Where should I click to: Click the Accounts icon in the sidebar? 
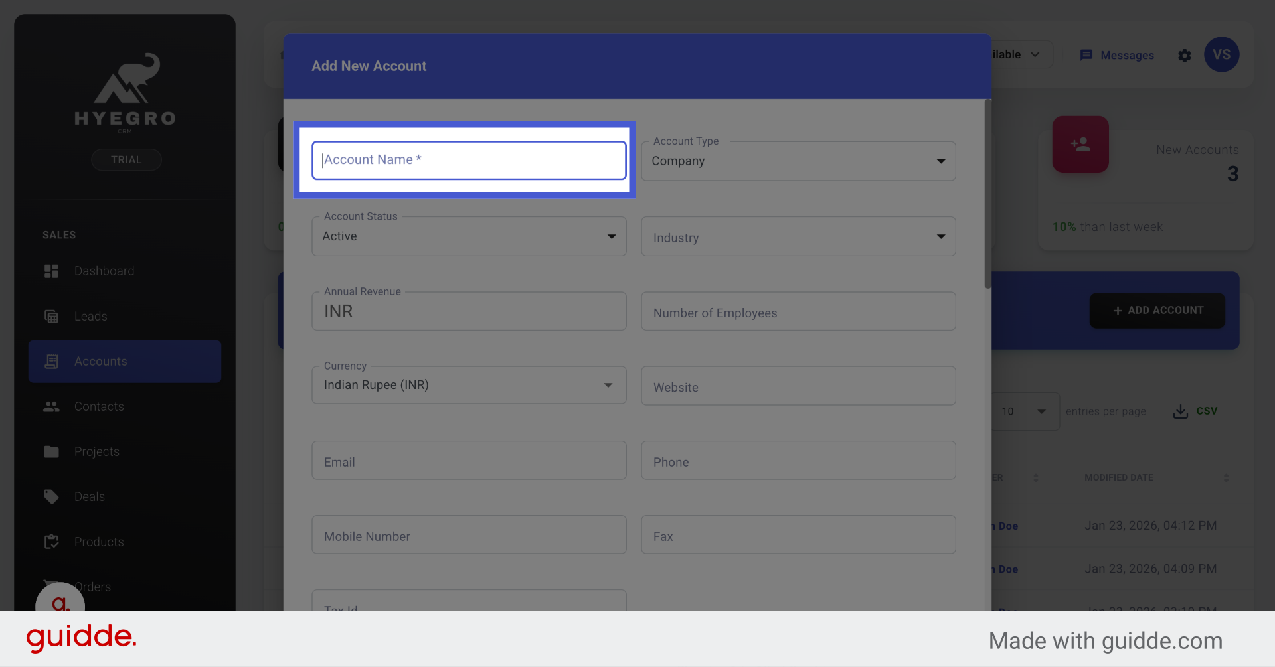pos(52,361)
